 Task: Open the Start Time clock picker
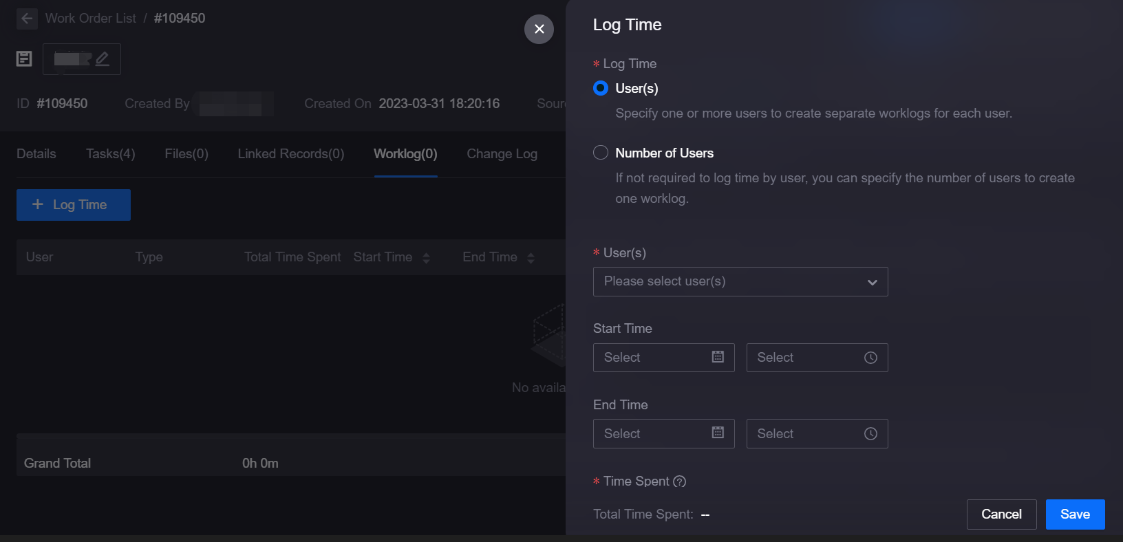pyautogui.click(x=870, y=358)
